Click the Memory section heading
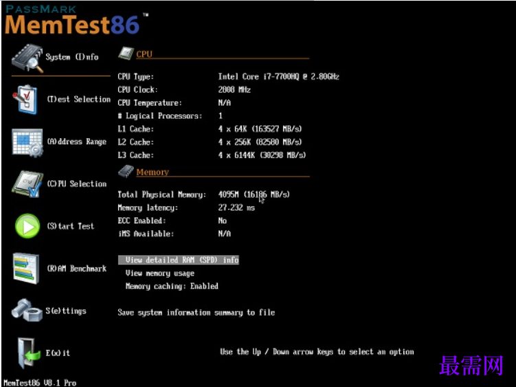Viewport: 516px width, 387px height. point(153,172)
